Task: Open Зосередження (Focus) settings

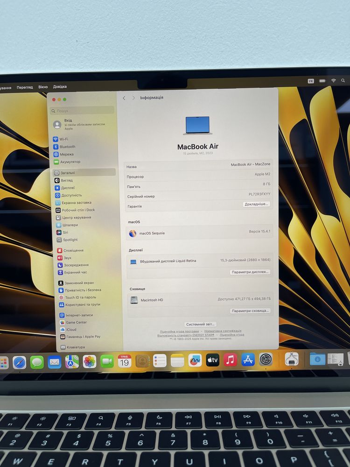Action: point(73,265)
